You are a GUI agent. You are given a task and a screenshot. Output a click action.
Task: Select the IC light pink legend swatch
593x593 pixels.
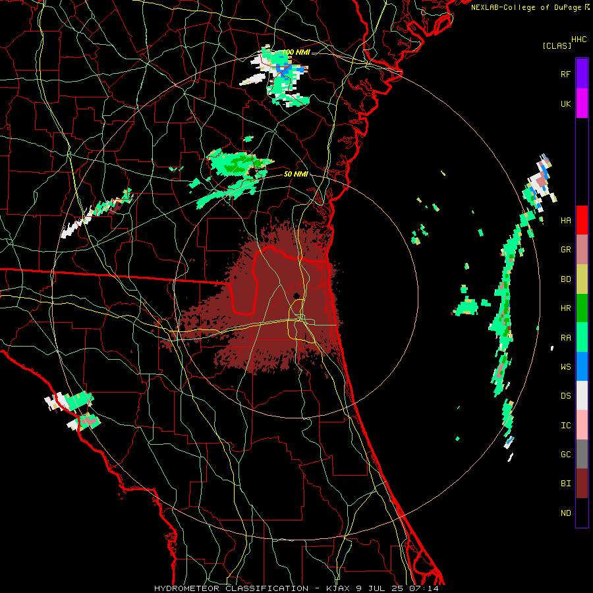[x=582, y=425]
